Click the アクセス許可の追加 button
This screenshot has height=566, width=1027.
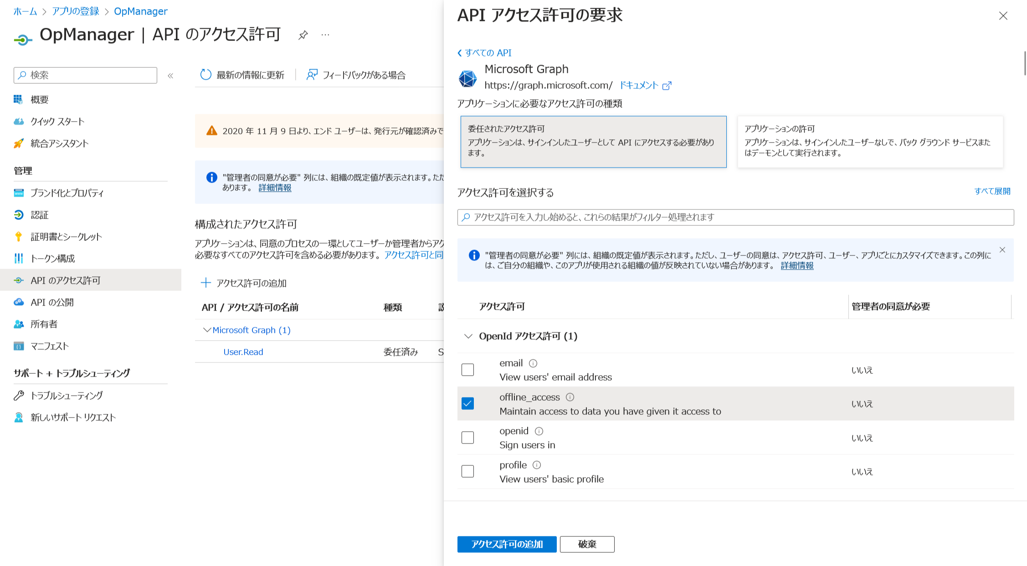point(507,544)
